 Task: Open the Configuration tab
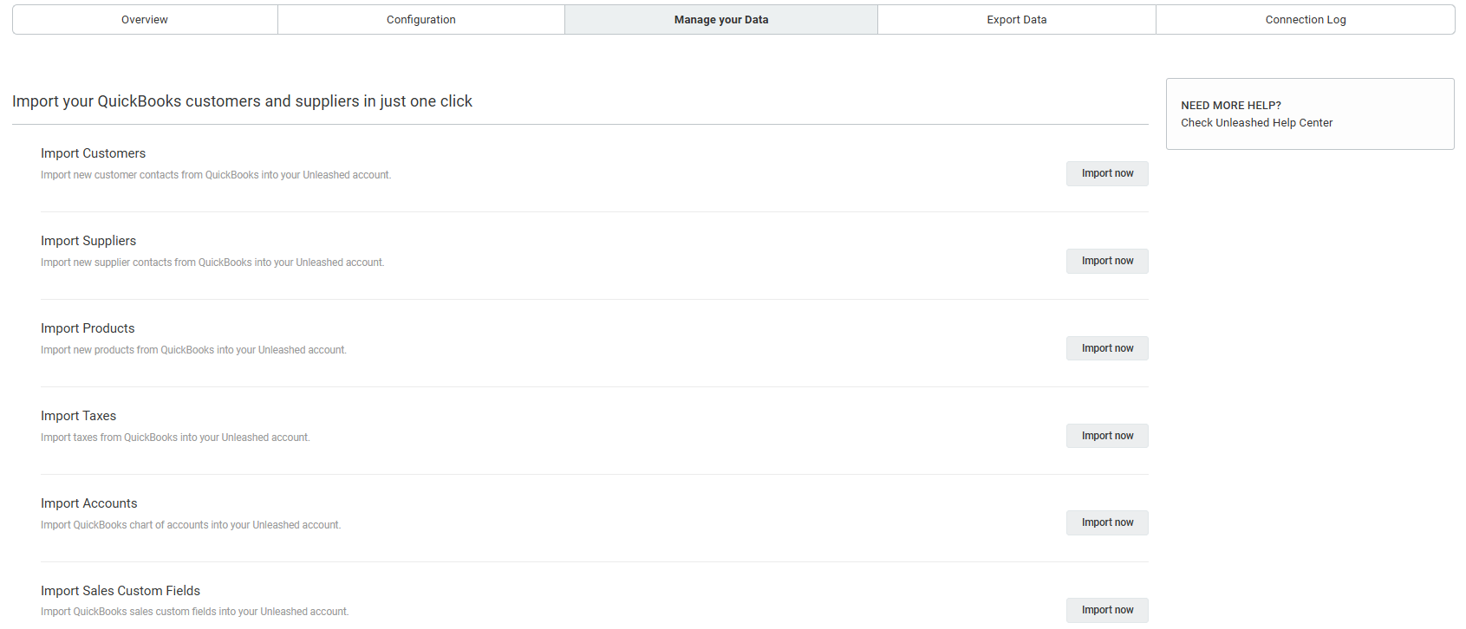[x=421, y=20]
